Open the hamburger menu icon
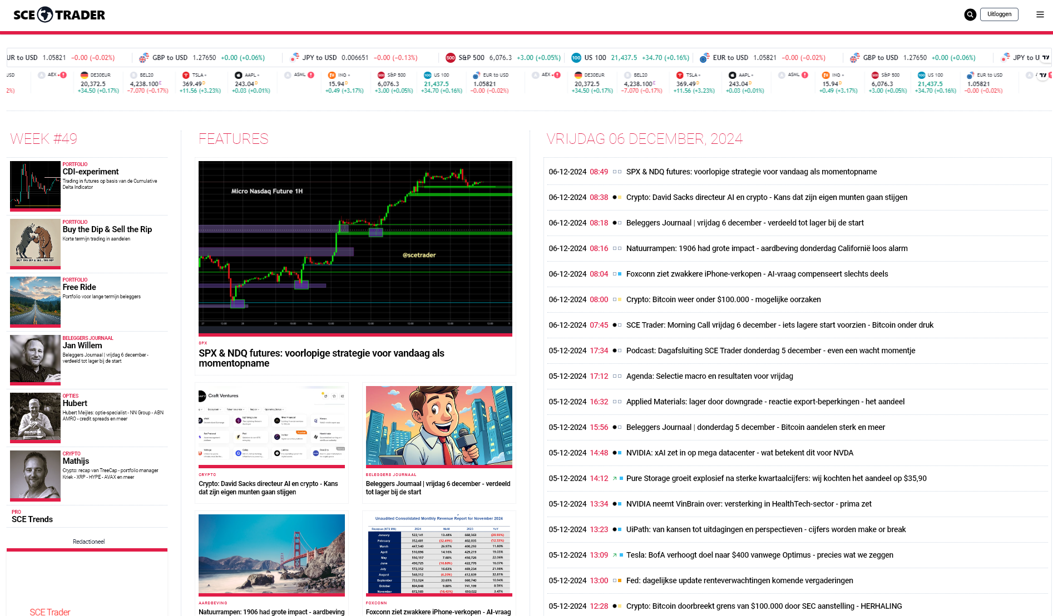Image resolution: width=1053 pixels, height=616 pixels. (1040, 15)
